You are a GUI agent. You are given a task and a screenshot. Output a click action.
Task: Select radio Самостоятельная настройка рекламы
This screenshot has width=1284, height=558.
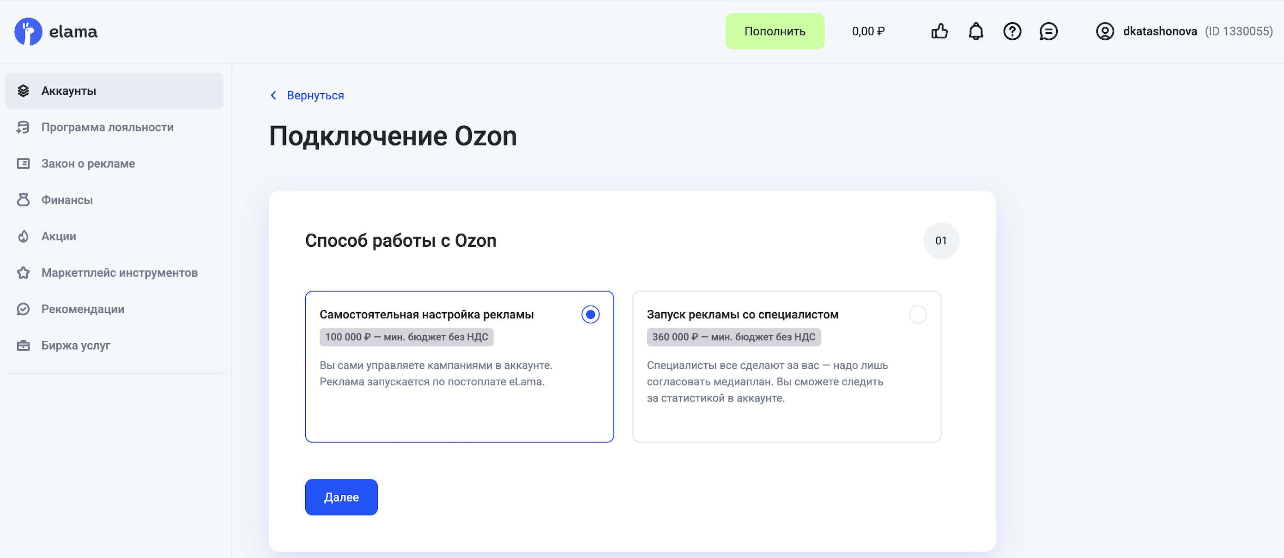[590, 315]
